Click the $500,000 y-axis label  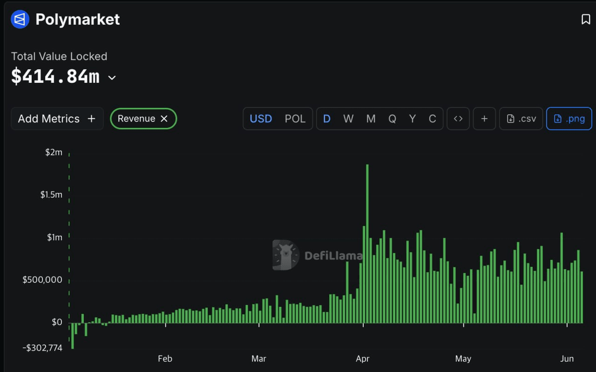(x=42, y=279)
